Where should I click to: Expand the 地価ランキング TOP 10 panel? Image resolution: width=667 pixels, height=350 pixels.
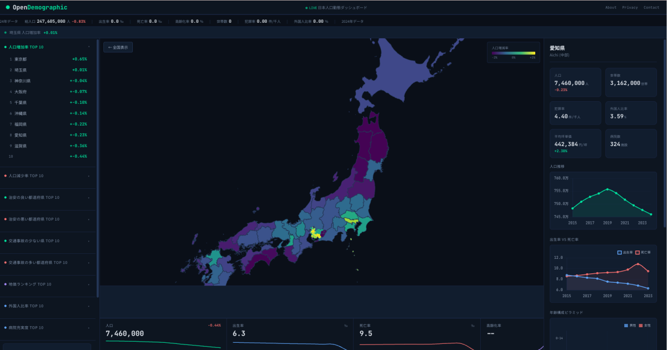click(48, 284)
